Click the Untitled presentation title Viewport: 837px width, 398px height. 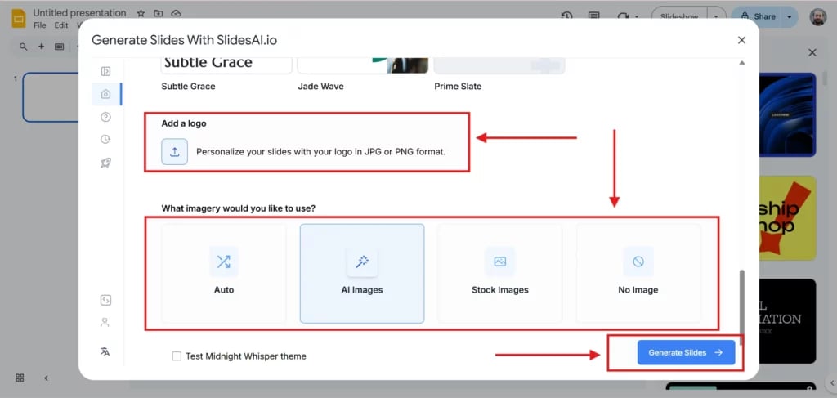[x=79, y=12]
